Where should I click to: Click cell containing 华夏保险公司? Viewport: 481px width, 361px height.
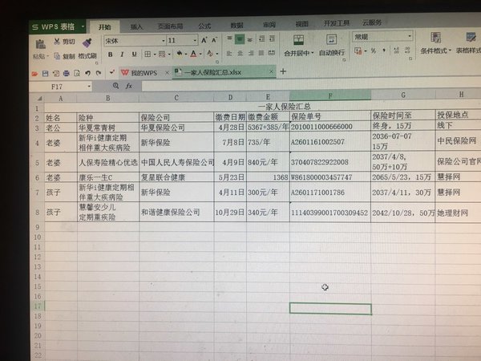(x=176, y=128)
